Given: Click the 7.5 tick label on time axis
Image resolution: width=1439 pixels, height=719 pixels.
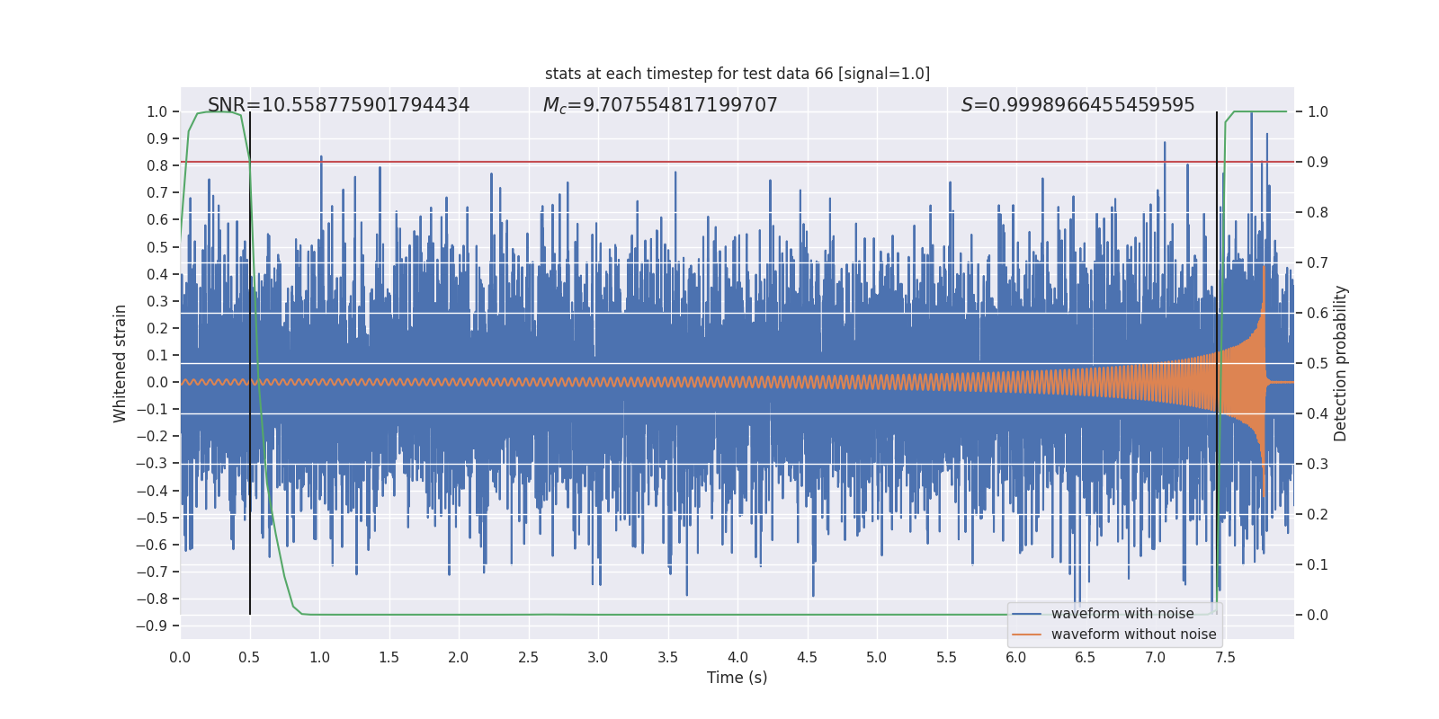Looking at the screenshot, I should 1225,658.
